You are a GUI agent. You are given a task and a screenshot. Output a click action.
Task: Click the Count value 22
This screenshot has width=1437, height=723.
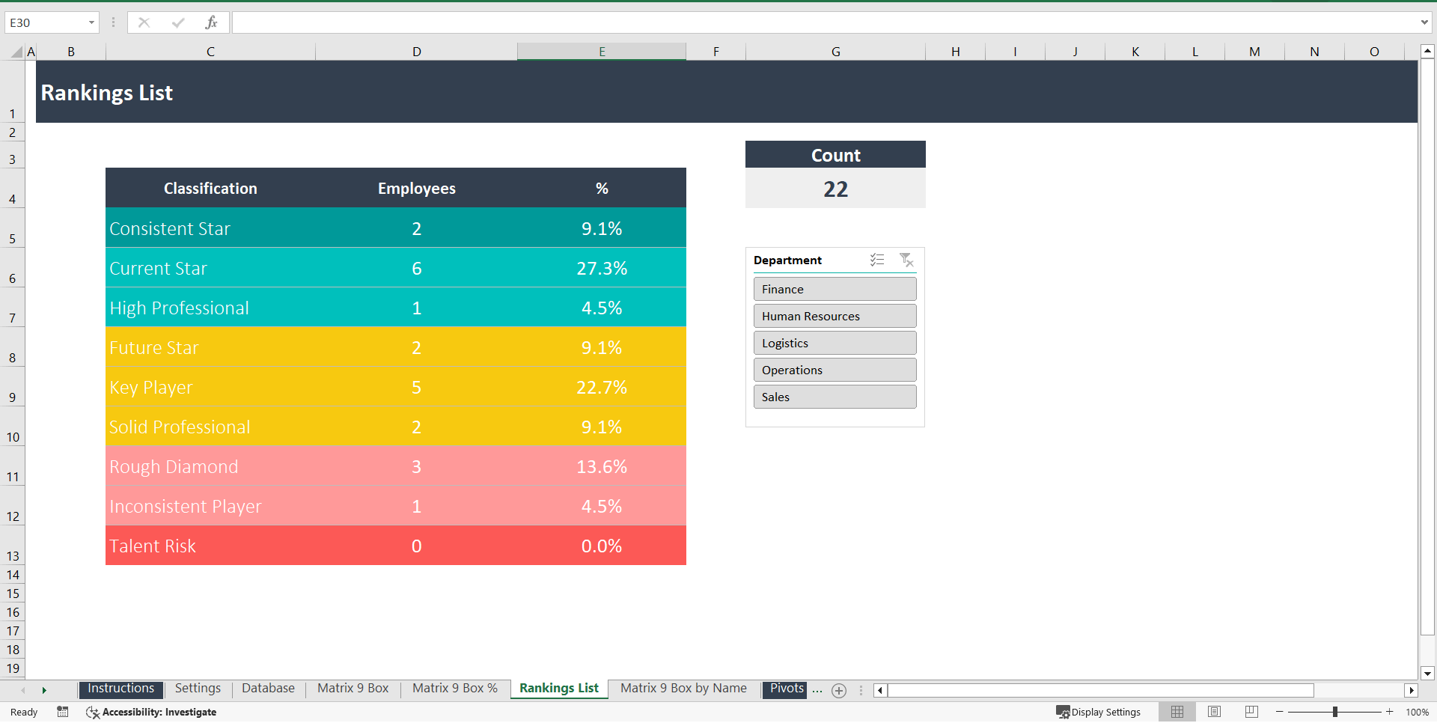[x=835, y=189]
